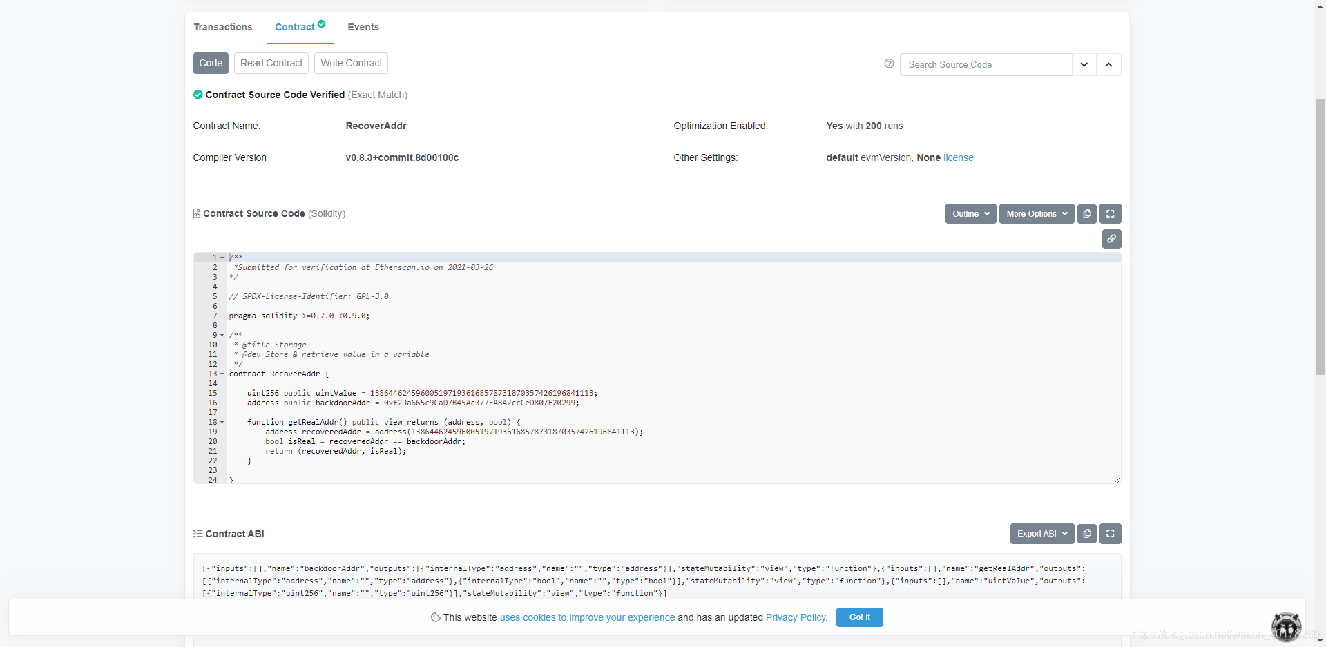This screenshot has height=647, width=1326.
Task: Switch to the Events tab
Action: [x=363, y=27]
